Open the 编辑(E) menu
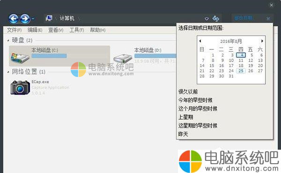 click(35, 30)
